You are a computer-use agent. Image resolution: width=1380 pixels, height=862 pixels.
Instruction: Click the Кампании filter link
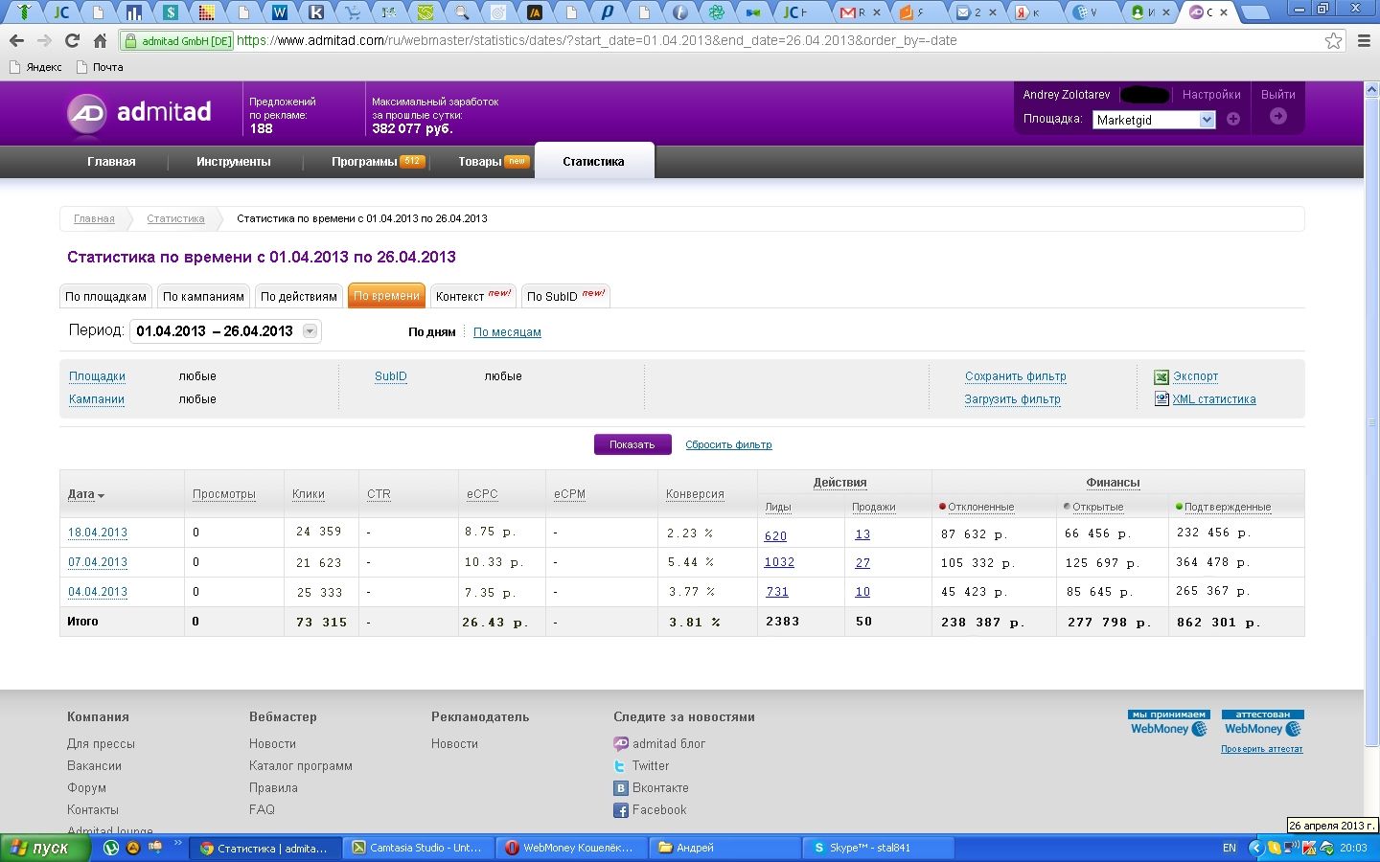coord(97,399)
